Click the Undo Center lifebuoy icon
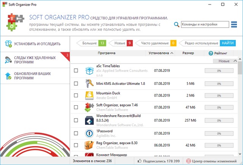243x165 pixels. pyautogui.click(x=188, y=161)
